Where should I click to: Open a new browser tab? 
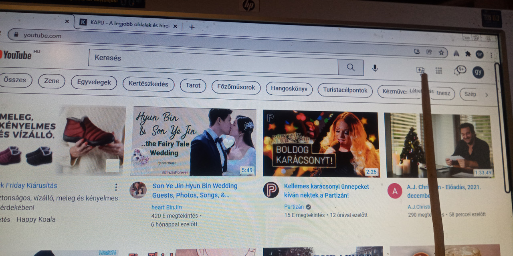(x=192, y=27)
